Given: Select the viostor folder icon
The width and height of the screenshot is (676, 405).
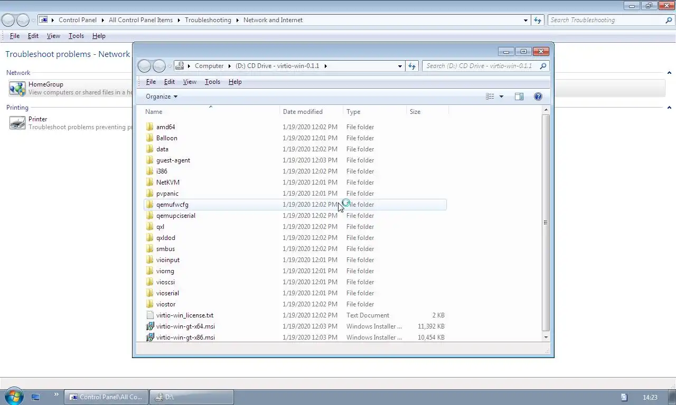Looking at the screenshot, I should coord(150,304).
